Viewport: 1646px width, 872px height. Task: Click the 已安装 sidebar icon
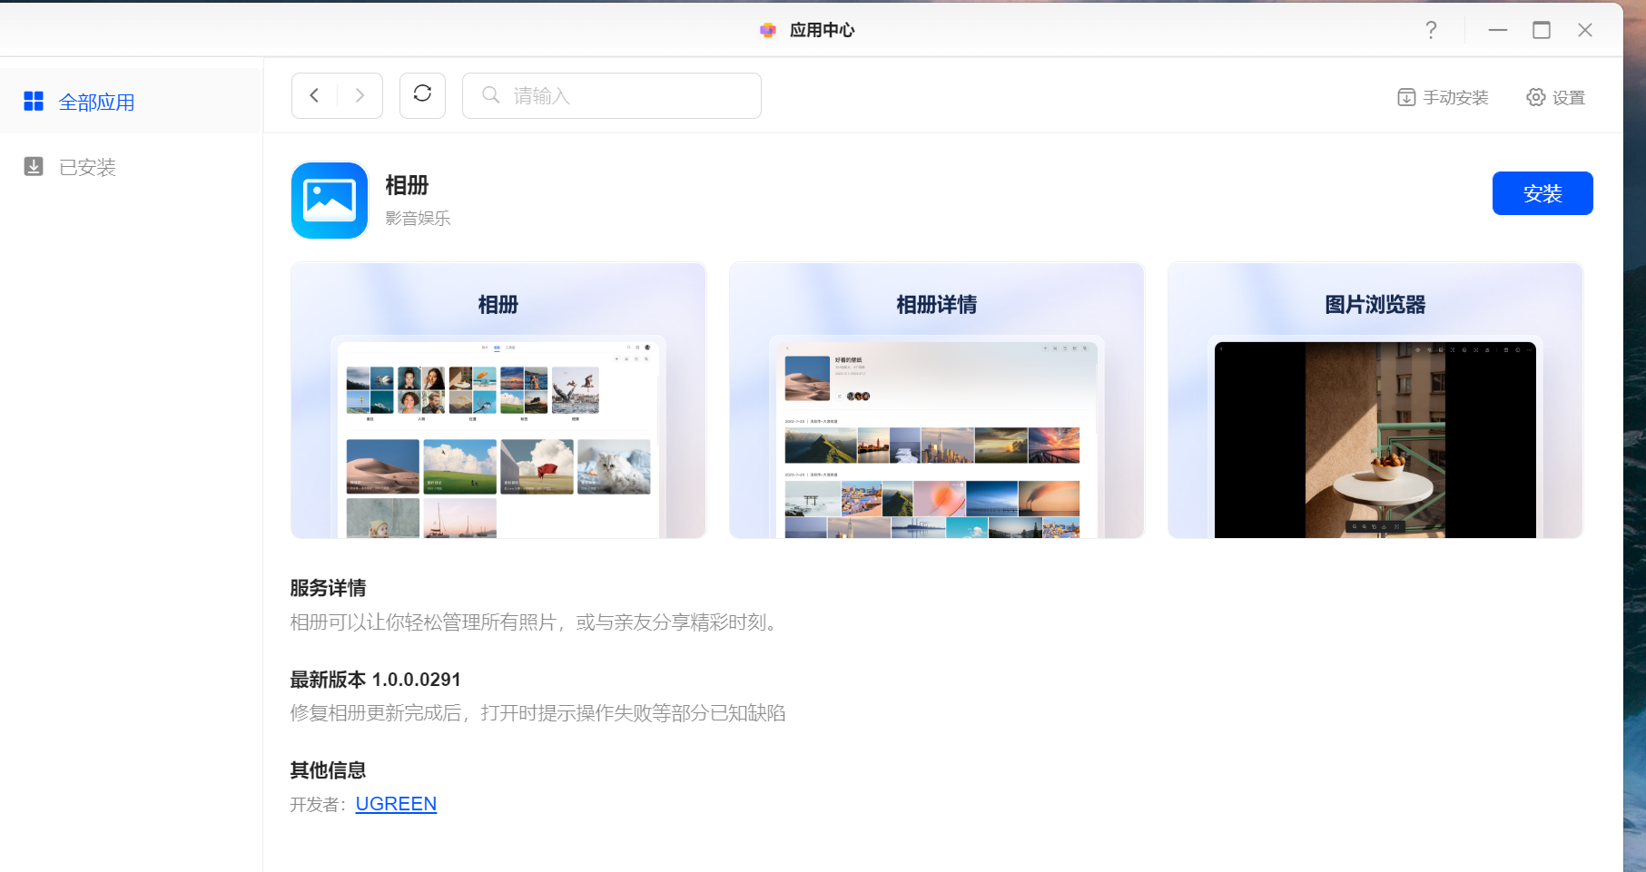pyautogui.click(x=34, y=166)
